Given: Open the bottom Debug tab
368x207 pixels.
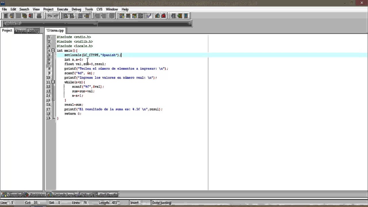Looking at the screenshot, I should coord(84,195).
